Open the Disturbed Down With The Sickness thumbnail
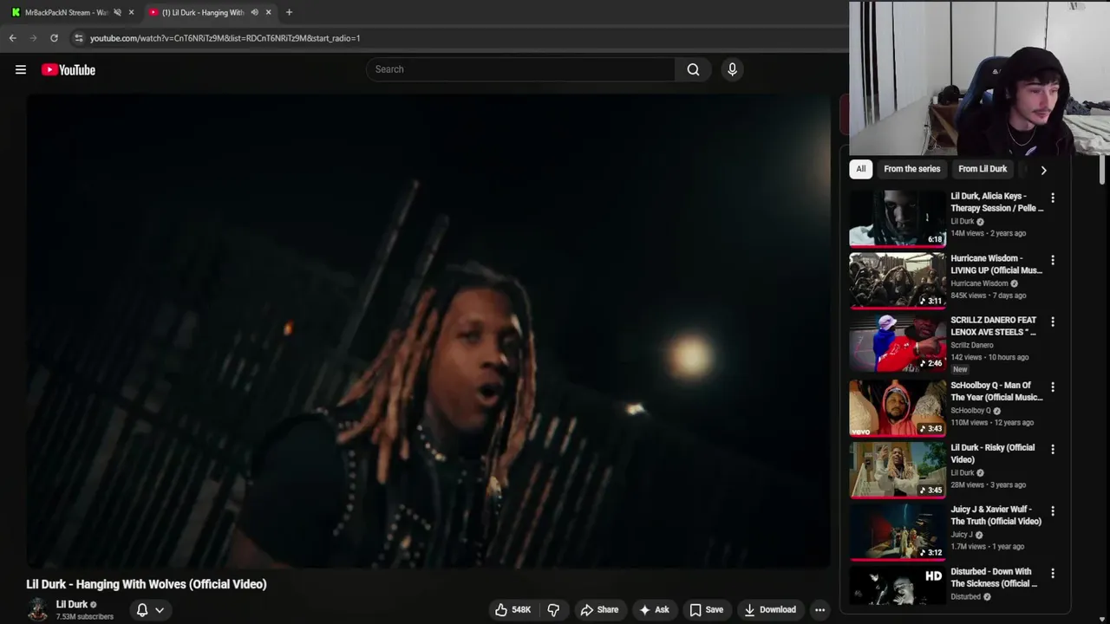The height and width of the screenshot is (624, 1110). 898,586
